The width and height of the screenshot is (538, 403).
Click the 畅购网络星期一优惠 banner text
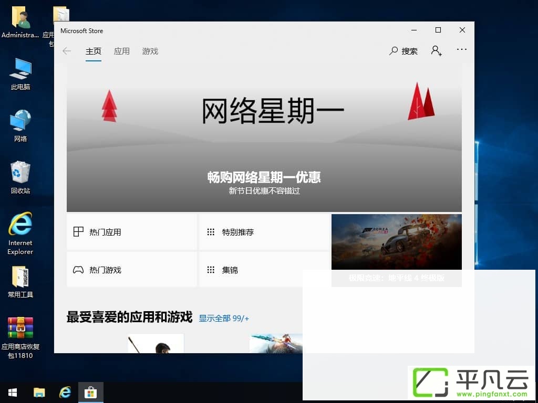264,177
